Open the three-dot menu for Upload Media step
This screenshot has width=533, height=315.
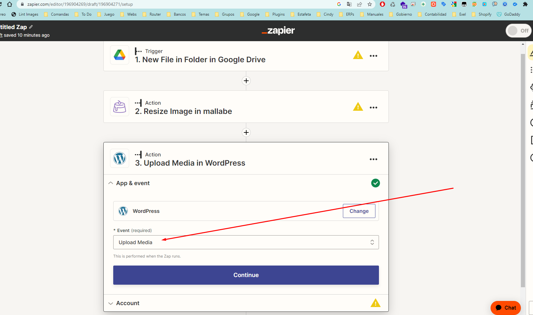click(x=374, y=159)
